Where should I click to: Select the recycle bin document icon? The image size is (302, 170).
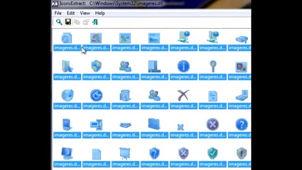[x=67, y=38]
